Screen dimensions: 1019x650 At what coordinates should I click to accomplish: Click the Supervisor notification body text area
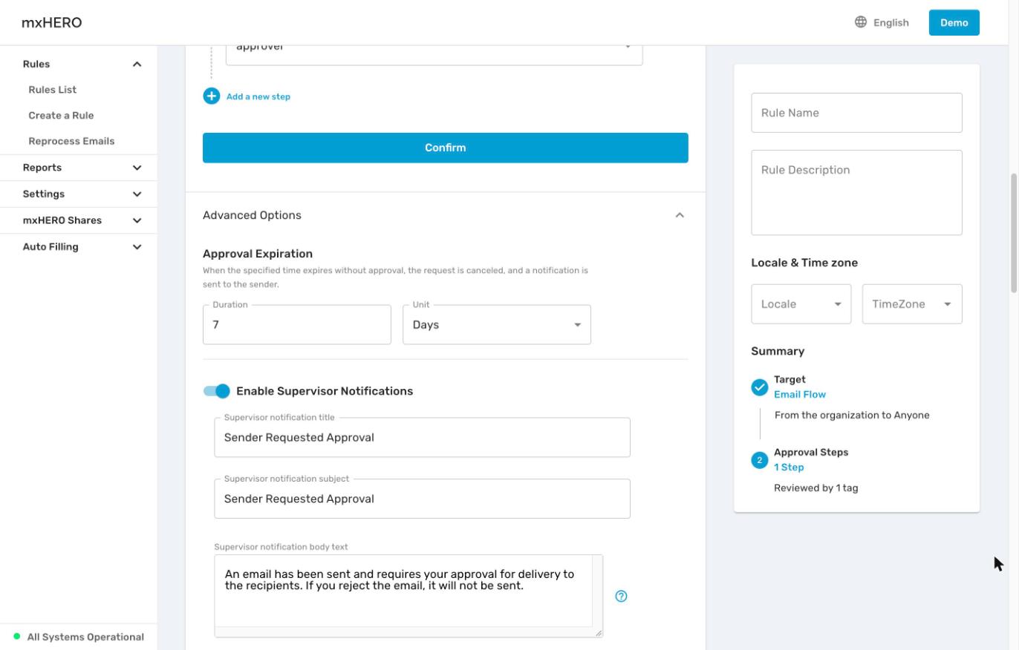pos(408,596)
